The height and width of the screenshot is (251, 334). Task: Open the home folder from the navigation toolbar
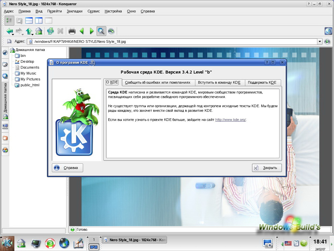pyautogui.click(x=39, y=31)
